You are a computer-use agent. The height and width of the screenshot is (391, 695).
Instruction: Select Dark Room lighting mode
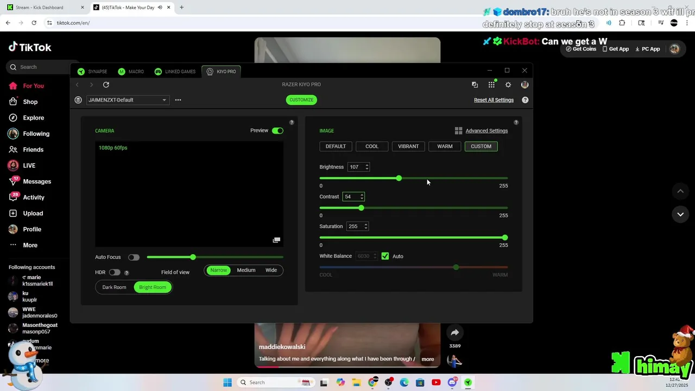[114, 287]
